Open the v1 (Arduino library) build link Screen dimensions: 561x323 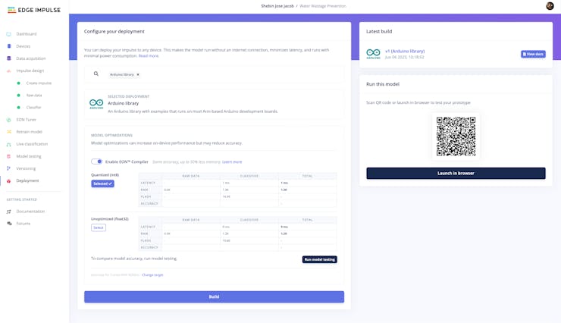click(x=405, y=51)
